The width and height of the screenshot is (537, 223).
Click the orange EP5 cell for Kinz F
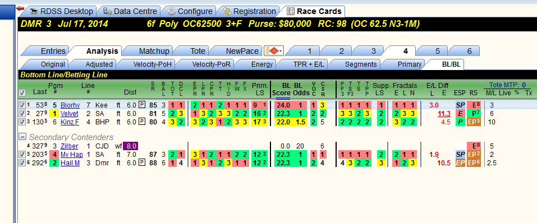(x=474, y=122)
